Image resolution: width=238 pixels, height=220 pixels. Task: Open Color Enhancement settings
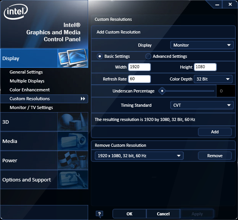point(30,90)
